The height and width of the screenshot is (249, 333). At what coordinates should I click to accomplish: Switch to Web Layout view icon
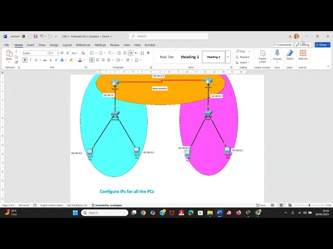pyautogui.click(x=290, y=205)
